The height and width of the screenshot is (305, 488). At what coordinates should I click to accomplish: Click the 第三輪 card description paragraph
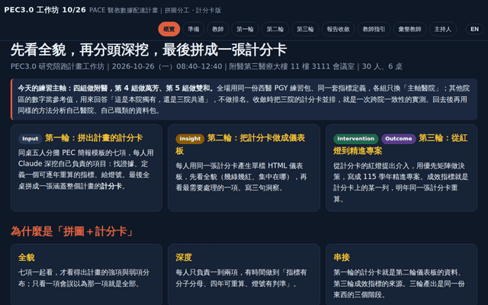click(x=400, y=182)
